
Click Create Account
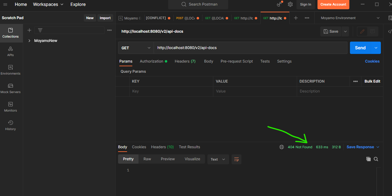click(333, 4)
